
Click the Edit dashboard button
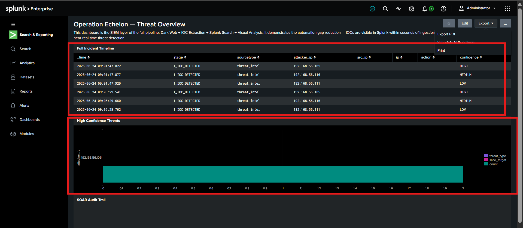tap(465, 23)
